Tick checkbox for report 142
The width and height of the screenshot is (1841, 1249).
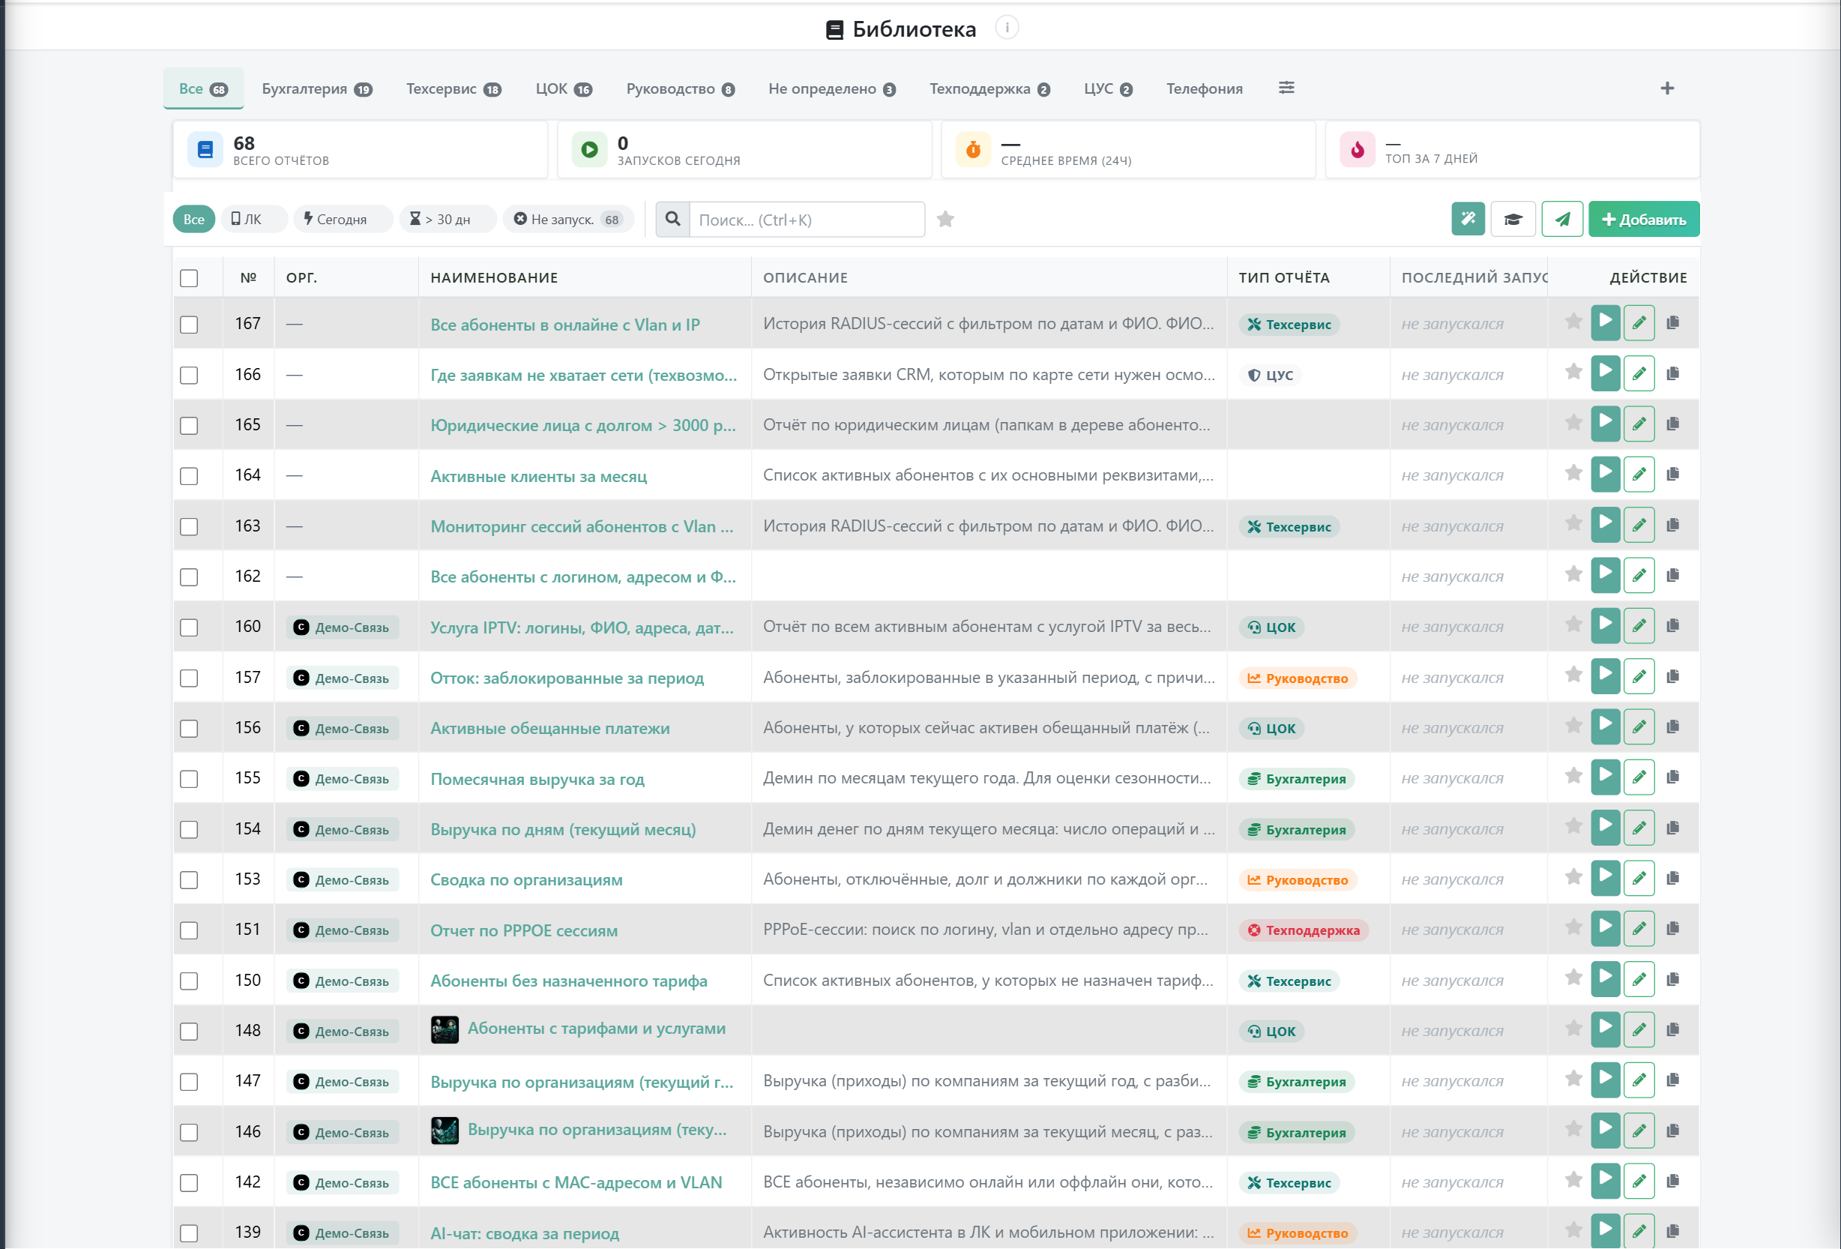tap(189, 1183)
